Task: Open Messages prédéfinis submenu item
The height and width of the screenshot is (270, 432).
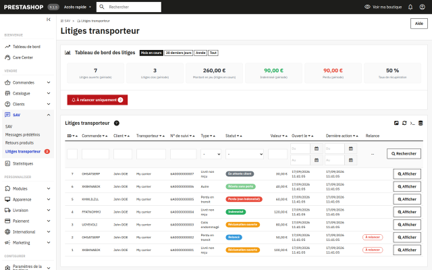Action: pos(22,134)
